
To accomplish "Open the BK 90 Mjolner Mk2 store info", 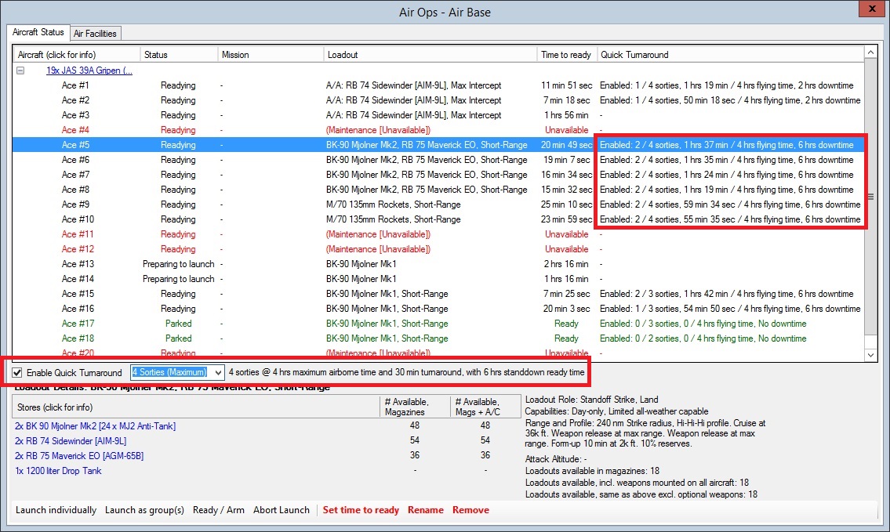I will pos(96,426).
